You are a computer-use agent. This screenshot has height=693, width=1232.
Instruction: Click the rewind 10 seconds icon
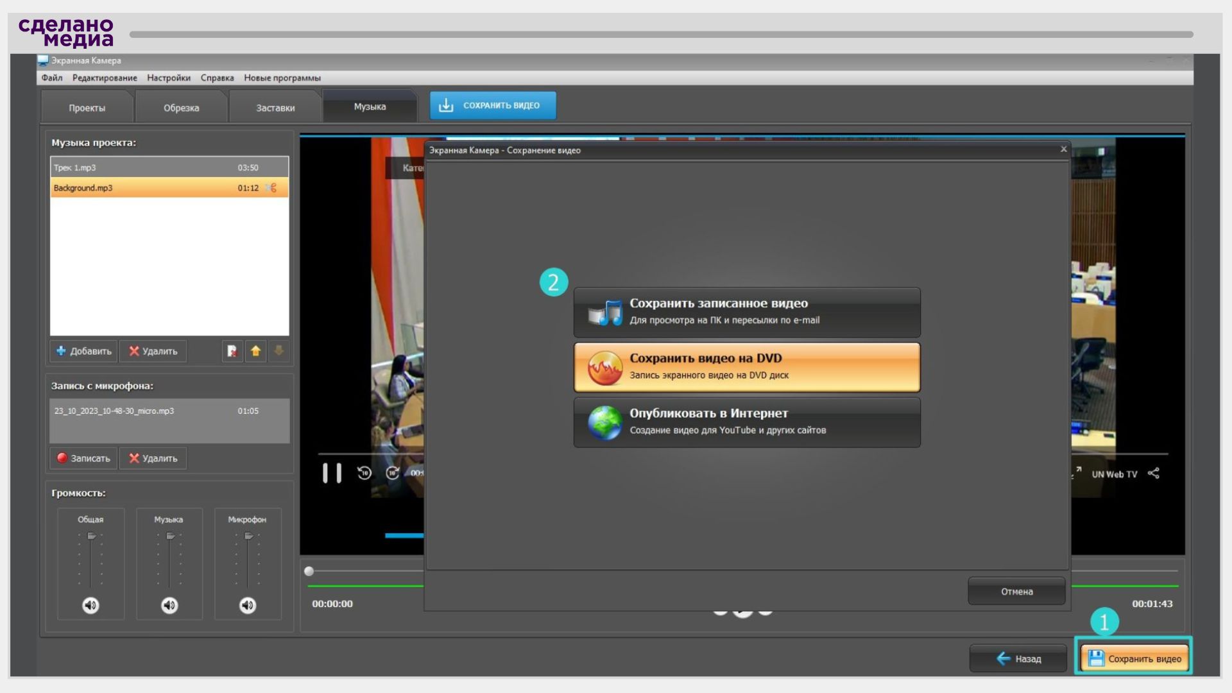pos(364,474)
